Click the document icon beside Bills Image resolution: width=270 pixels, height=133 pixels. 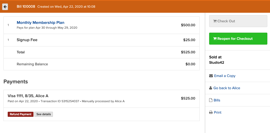[211, 100]
